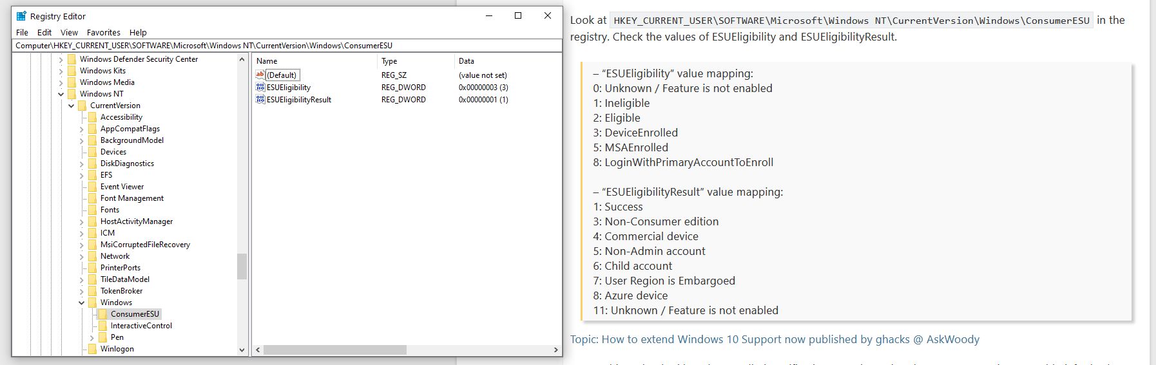Click the tree pane scroll up arrow

coord(242,59)
